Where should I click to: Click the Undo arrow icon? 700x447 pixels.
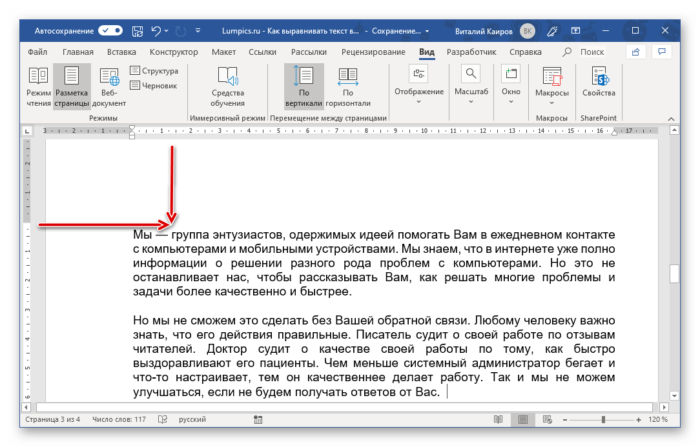[156, 30]
